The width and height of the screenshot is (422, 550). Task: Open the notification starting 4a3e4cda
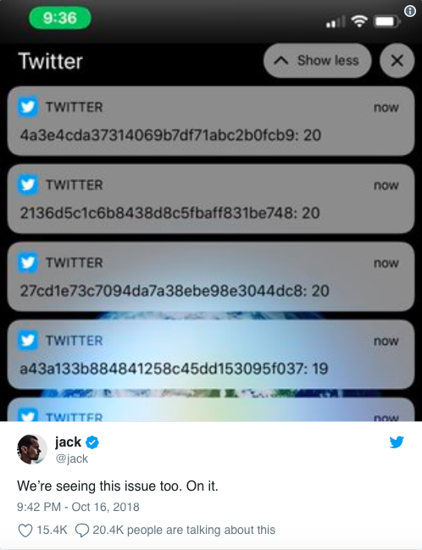point(211,121)
